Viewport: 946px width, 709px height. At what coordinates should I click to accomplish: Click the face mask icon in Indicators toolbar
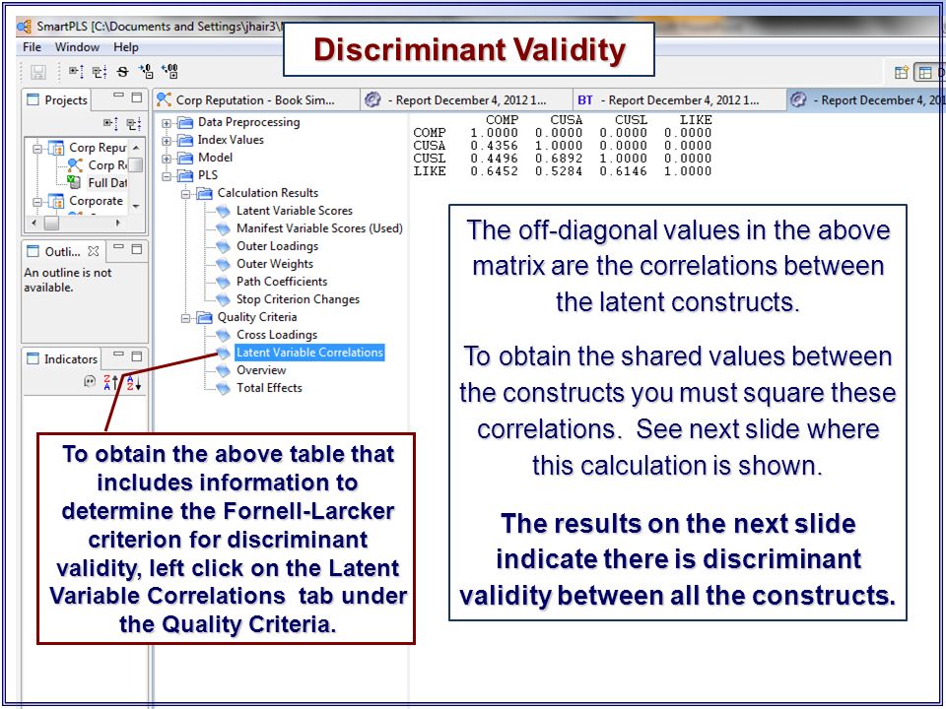pos(90,381)
